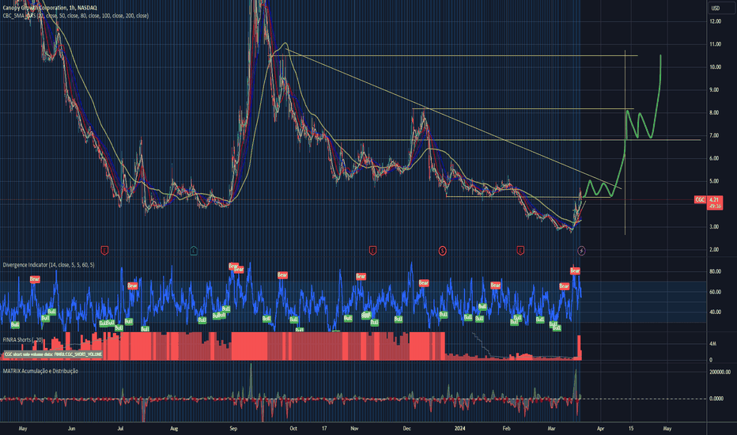The image size is (737, 435).
Task: Click the Dec label on time axis
Action: tap(407, 429)
